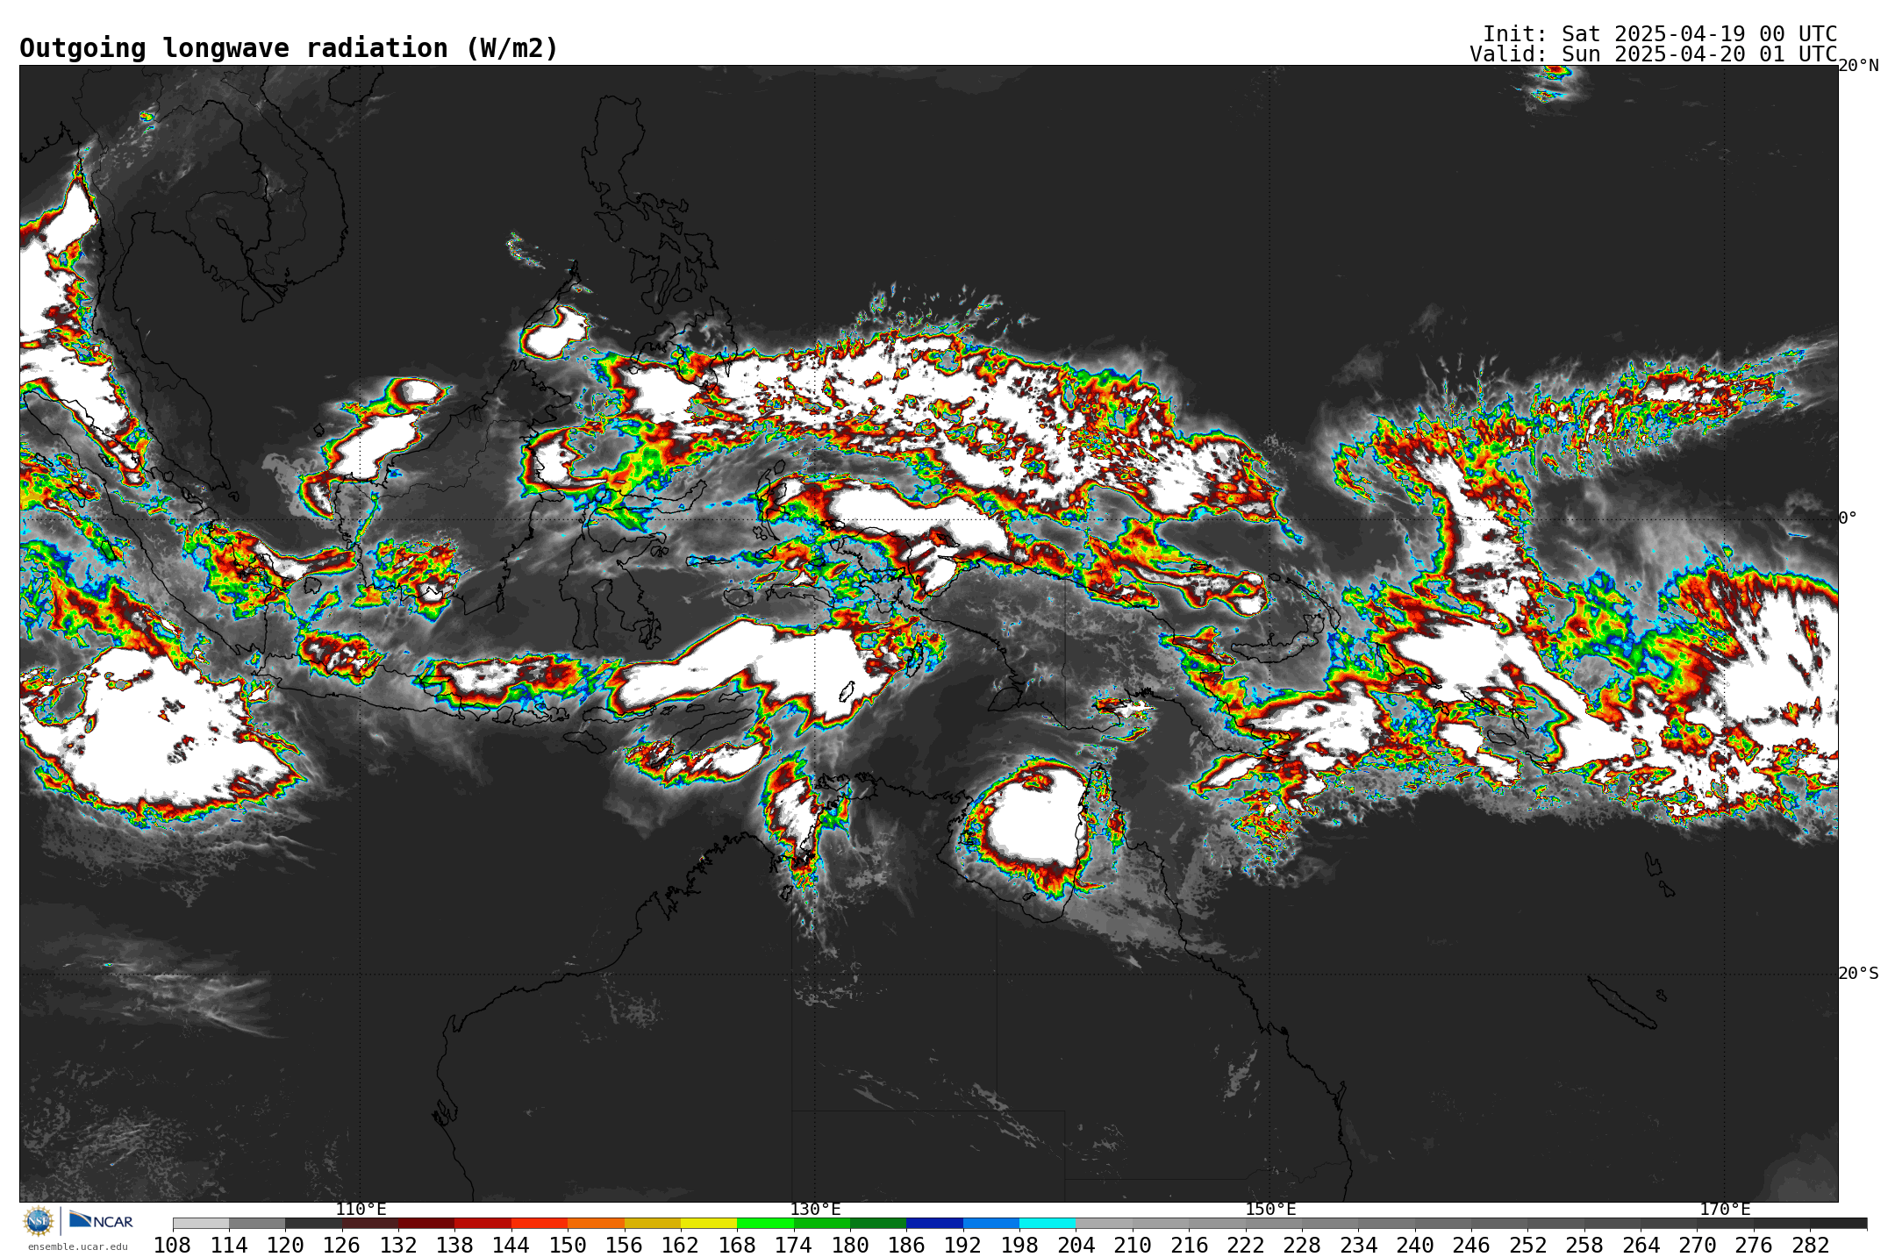Image resolution: width=1895 pixels, height=1257 pixels.
Task: Open the ensemble.ucar.edu link text
Action: point(78,1246)
